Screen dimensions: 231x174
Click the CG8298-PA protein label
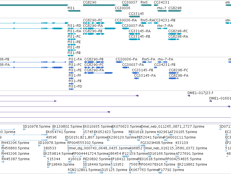[x=179, y=76]
